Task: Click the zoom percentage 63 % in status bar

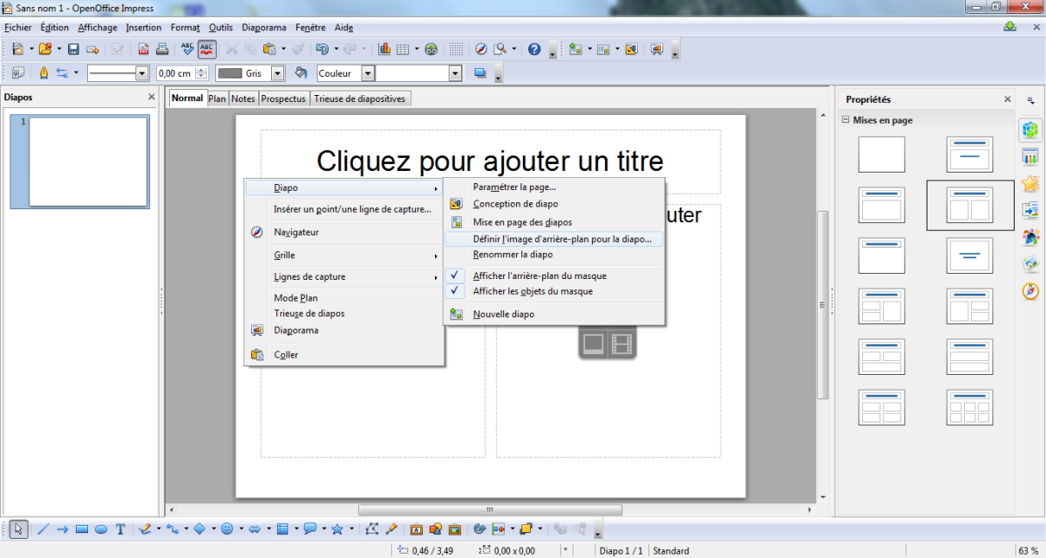Action: 1028,550
